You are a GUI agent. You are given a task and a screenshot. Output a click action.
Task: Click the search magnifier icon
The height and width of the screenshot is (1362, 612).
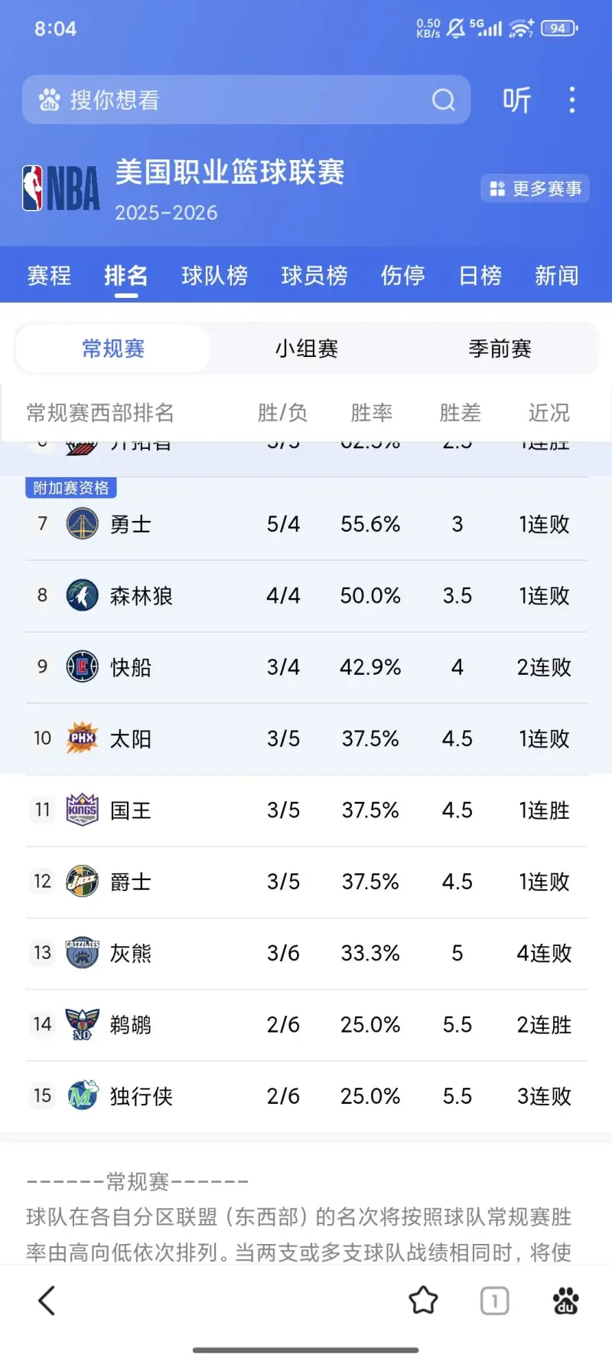tap(444, 100)
